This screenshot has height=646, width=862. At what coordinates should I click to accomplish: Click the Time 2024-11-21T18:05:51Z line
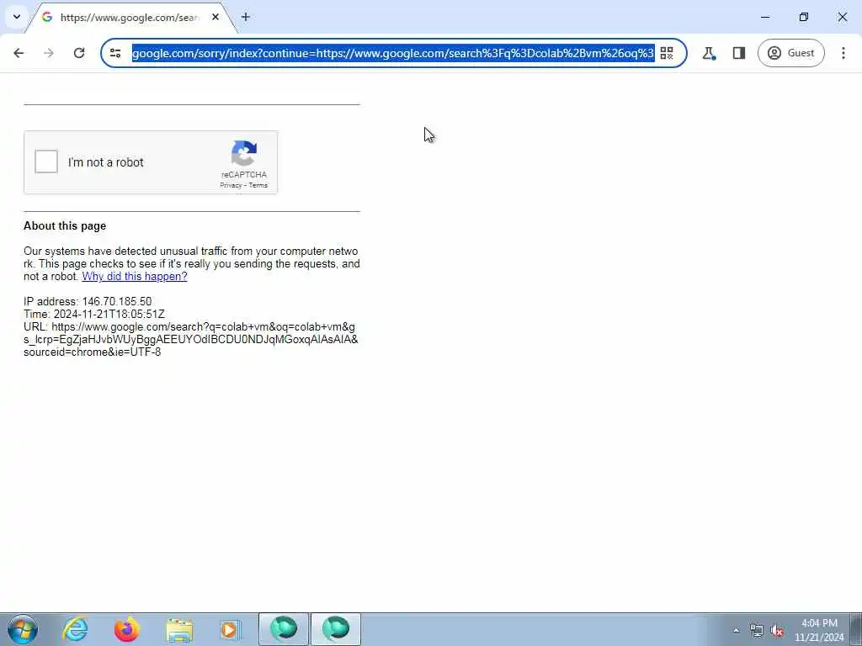(x=94, y=315)
